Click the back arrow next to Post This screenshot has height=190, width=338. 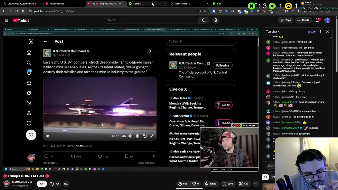pyautogui.click(x=45, y=41)
